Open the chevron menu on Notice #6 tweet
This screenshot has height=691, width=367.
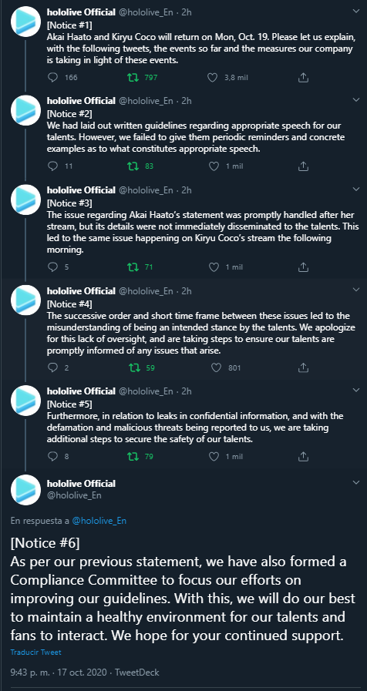click(356, 482)
